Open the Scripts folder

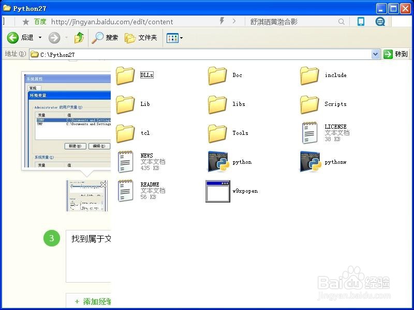[x=309, y=104]
